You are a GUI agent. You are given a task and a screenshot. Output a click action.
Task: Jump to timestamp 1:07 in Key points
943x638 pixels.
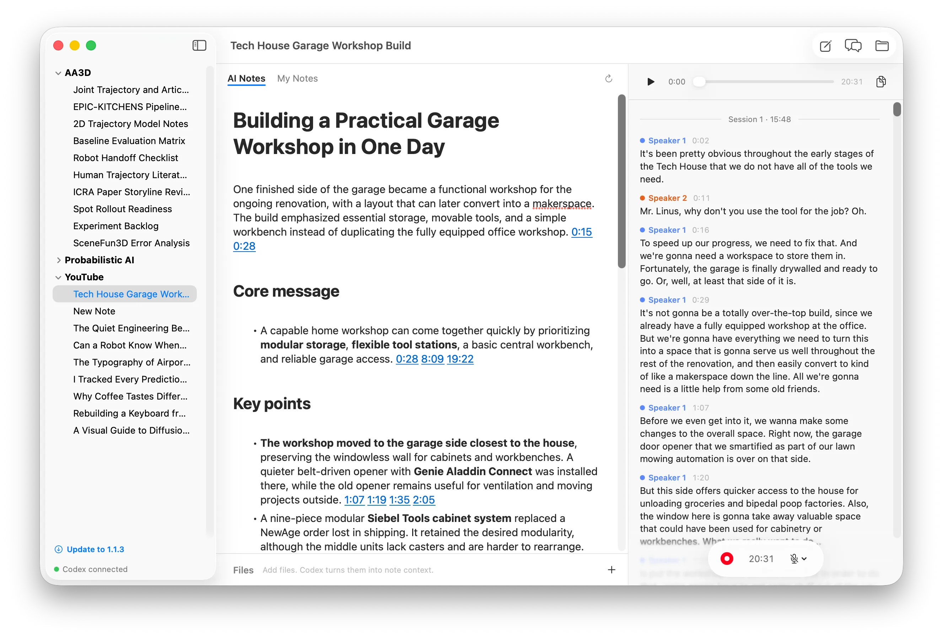354,500
